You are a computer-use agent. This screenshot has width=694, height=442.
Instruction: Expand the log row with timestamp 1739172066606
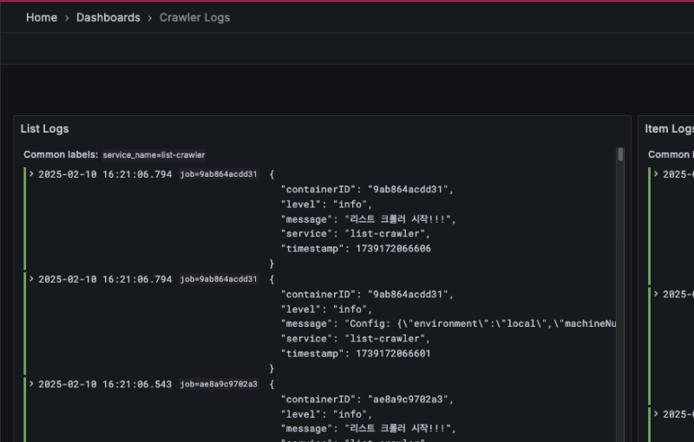32,174
